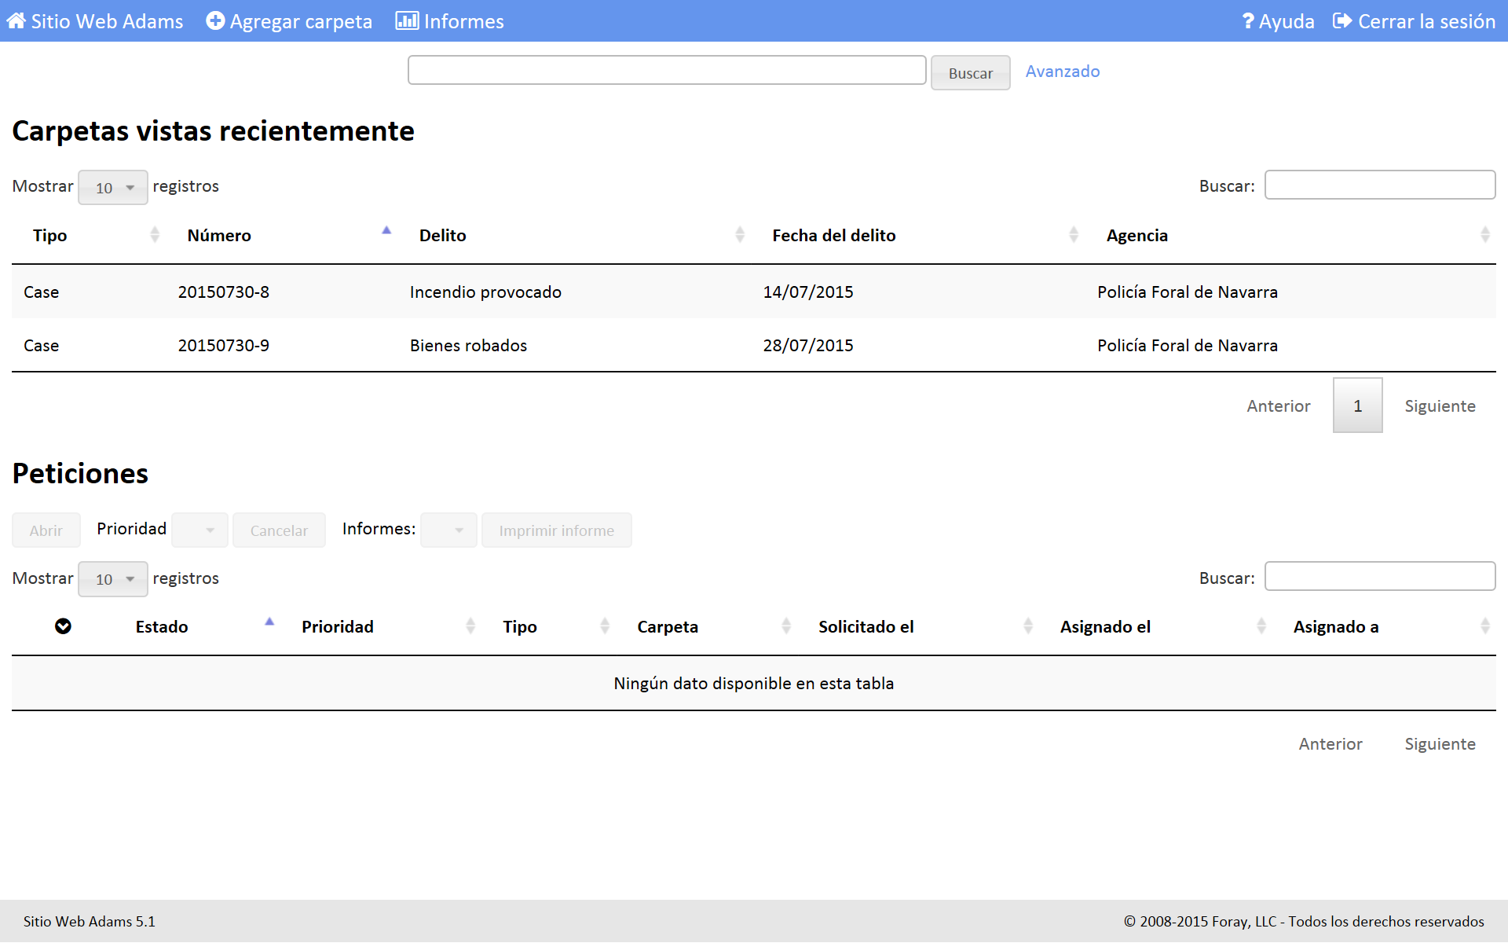Select the Agregar carpeta menu item

(301, 21)
